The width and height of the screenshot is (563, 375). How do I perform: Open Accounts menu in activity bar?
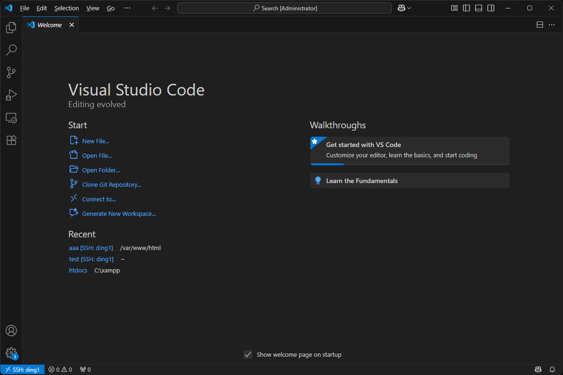tap(11, 331)
